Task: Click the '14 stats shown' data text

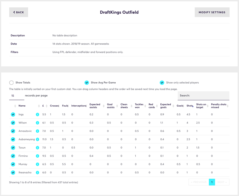Action: click(81, 44)
